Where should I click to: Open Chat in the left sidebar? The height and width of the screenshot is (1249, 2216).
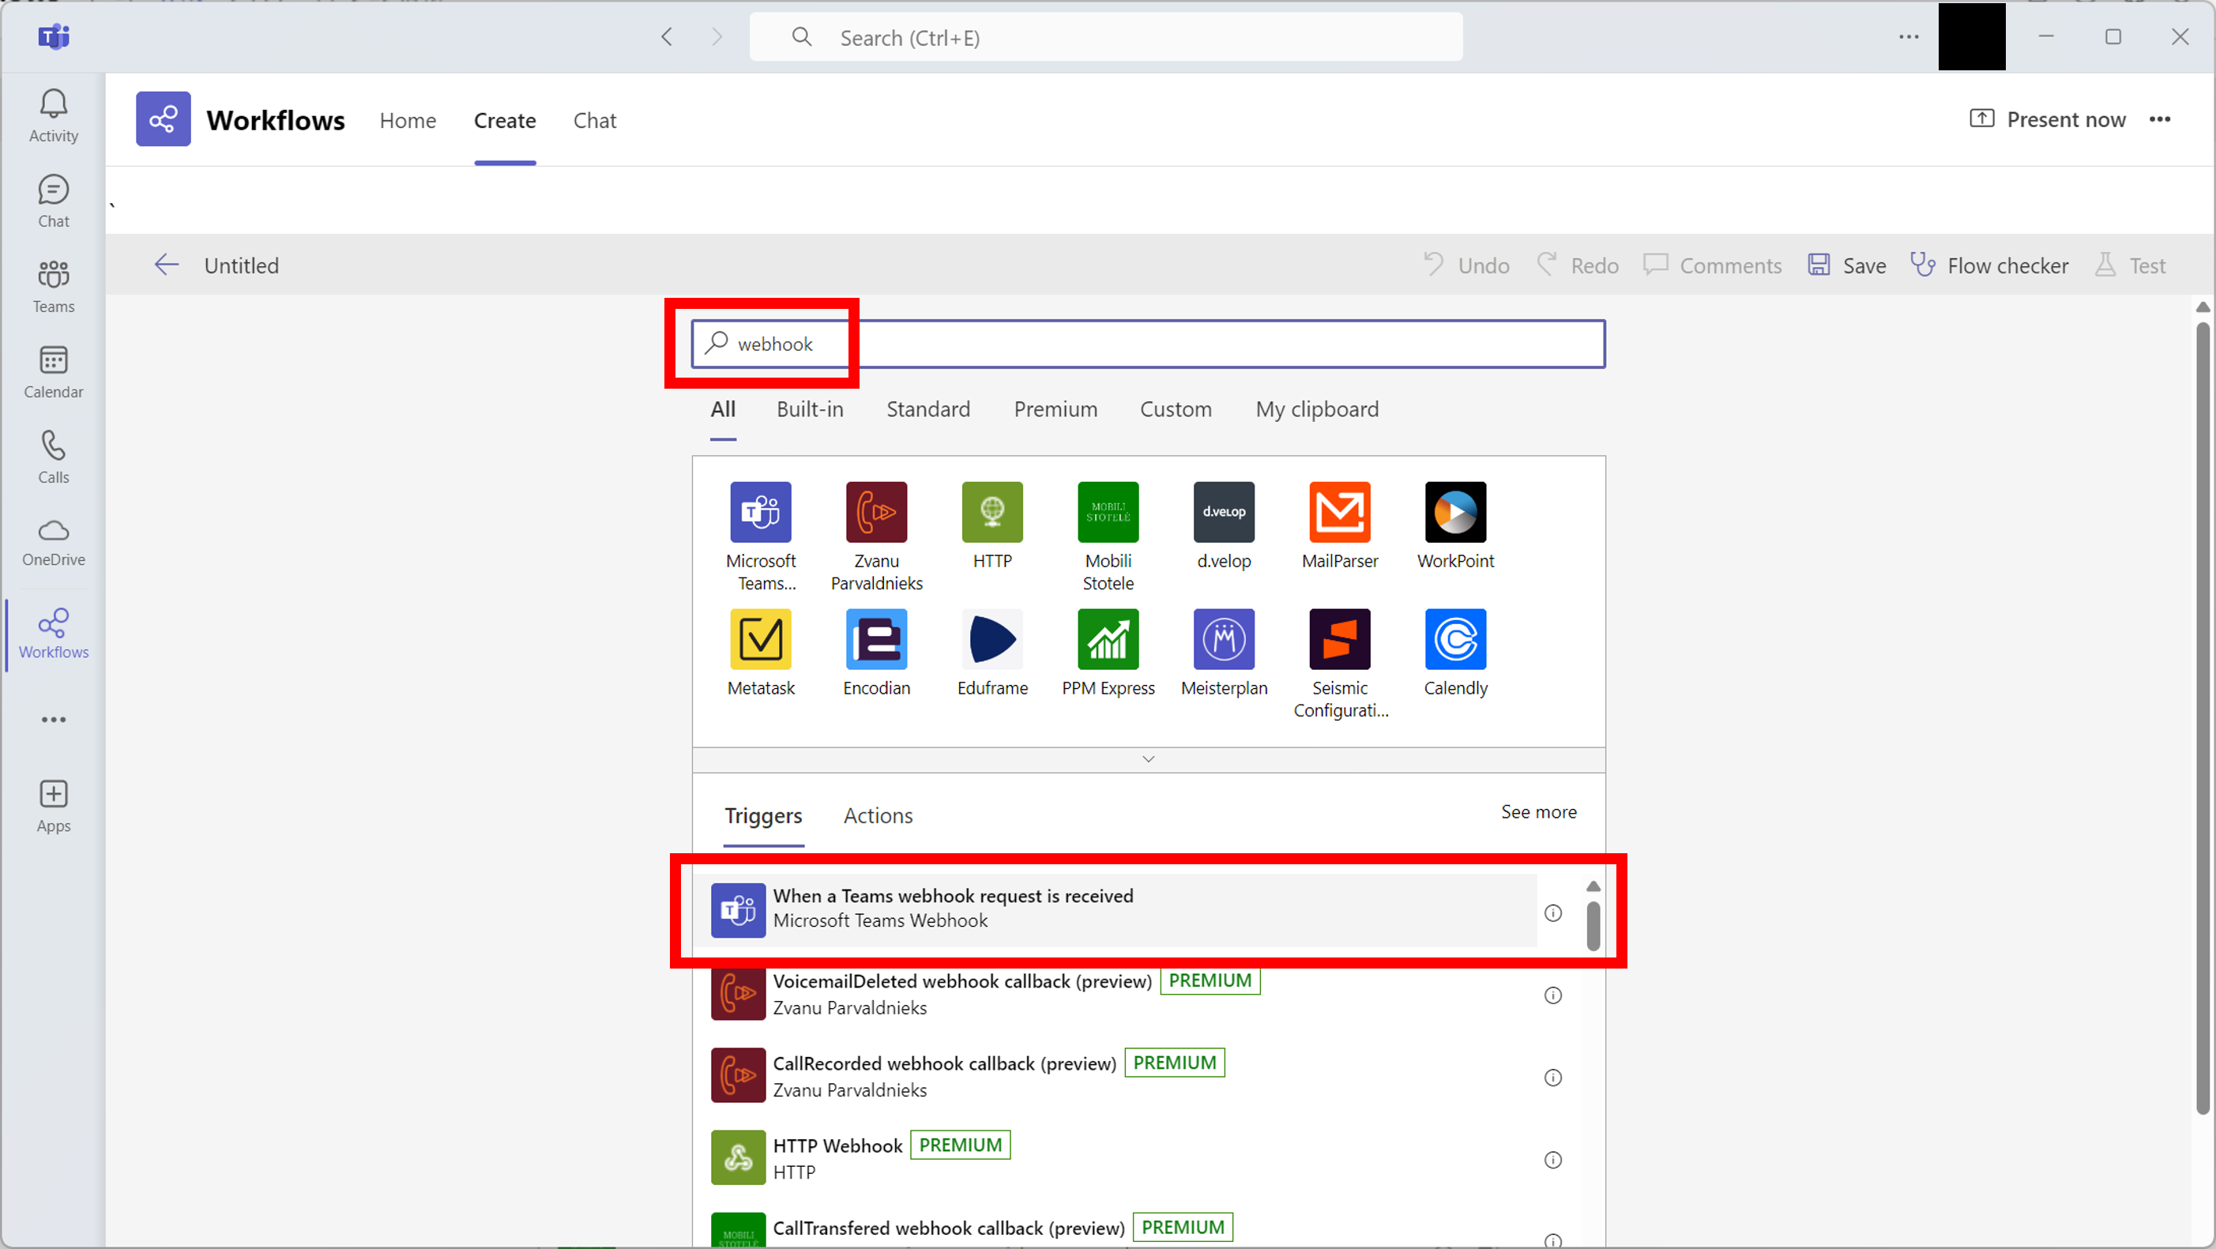[54, 201]
